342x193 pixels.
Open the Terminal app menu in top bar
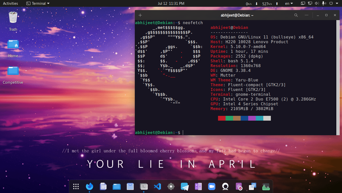pos(38,4)
